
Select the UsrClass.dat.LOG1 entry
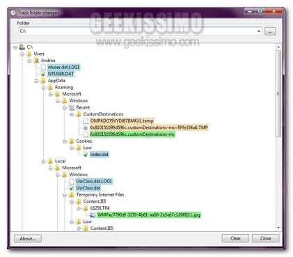(94, 181)
